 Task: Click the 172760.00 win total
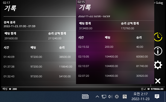127,28
